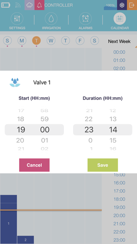Tap the schedule block labeled 2

tap(26, 240)
